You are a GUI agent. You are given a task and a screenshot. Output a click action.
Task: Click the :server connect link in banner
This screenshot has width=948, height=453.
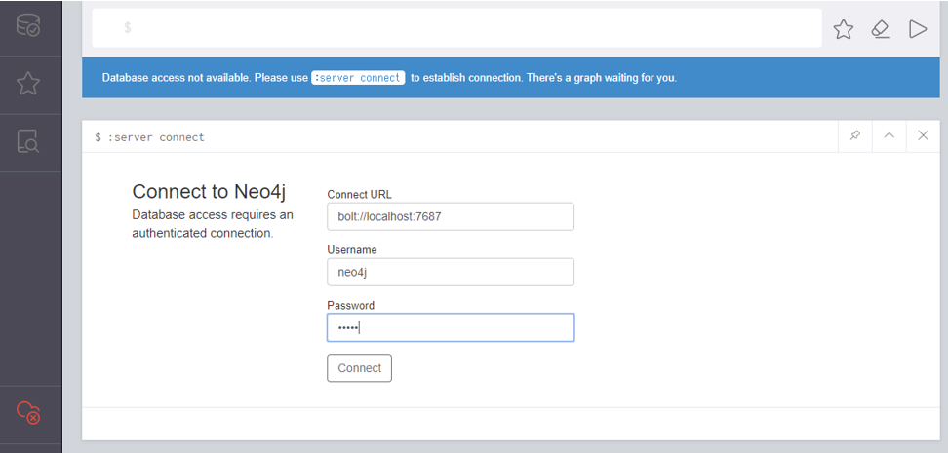[358, 78]
